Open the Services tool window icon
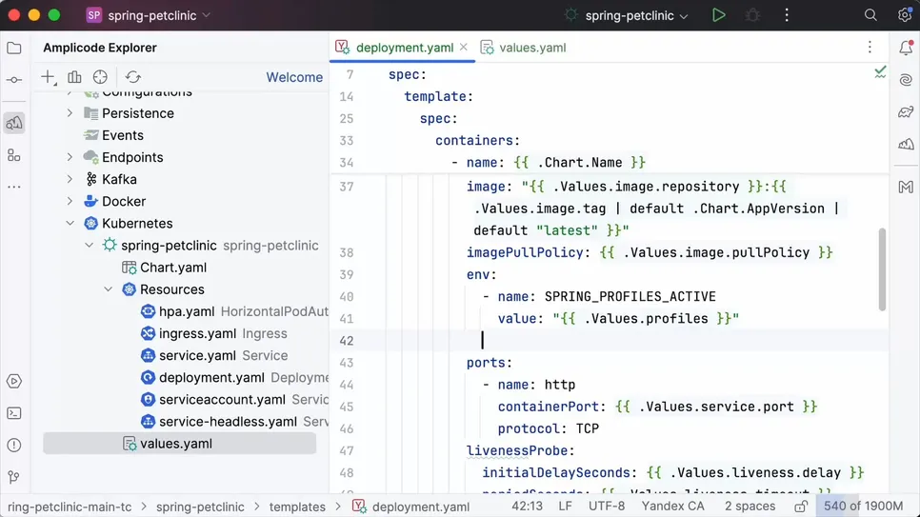 (14, 382)
